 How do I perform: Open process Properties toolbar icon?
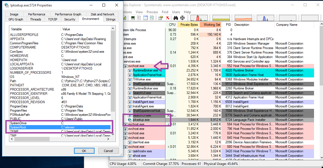161,18
